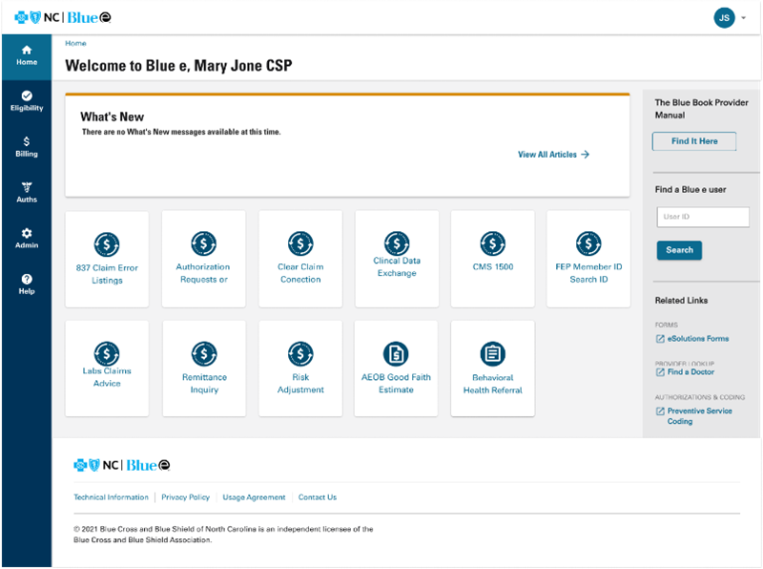The image size is (763, 569).
Task: Open Behavioral Health Referral tile
Action: [x=492, y=369]
